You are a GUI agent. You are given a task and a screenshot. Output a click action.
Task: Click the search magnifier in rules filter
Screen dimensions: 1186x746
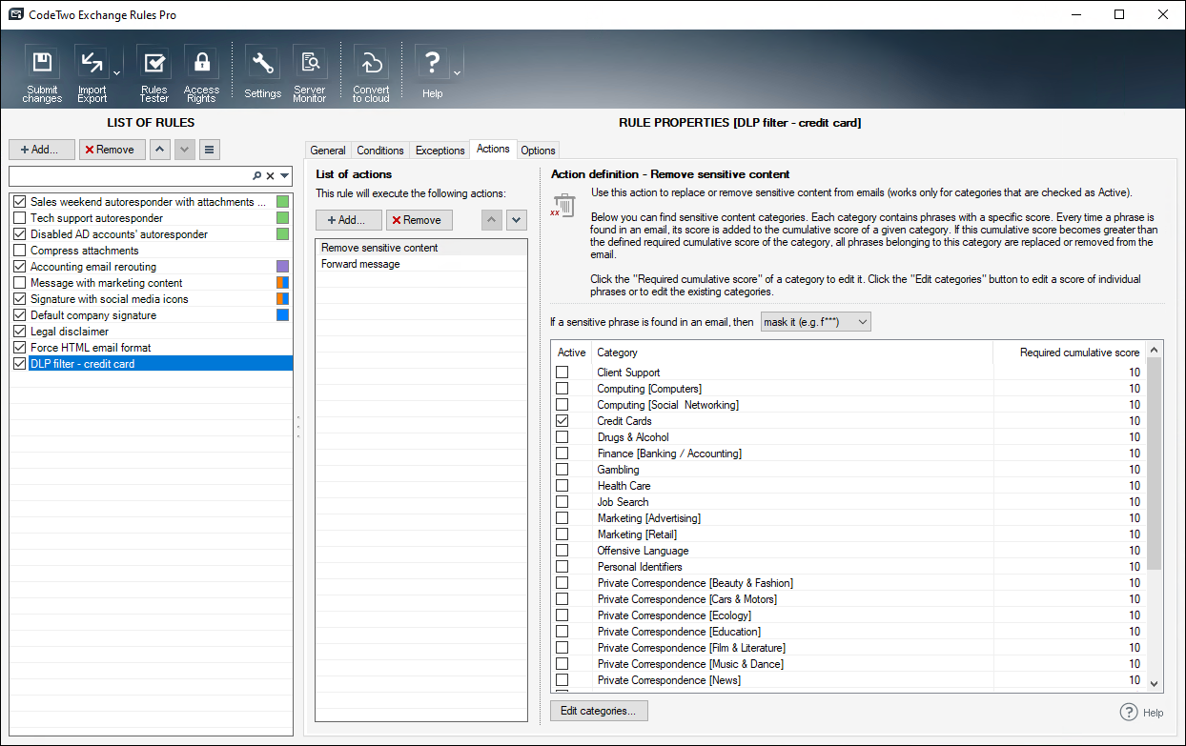point(256,176)
